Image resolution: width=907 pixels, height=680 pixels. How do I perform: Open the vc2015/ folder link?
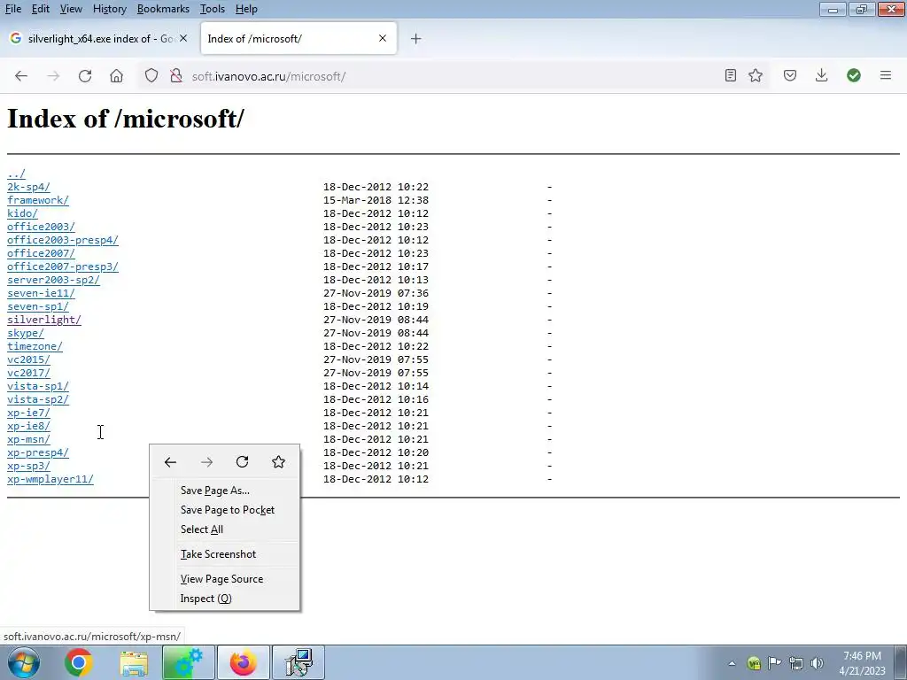click(x=28, y=359)
